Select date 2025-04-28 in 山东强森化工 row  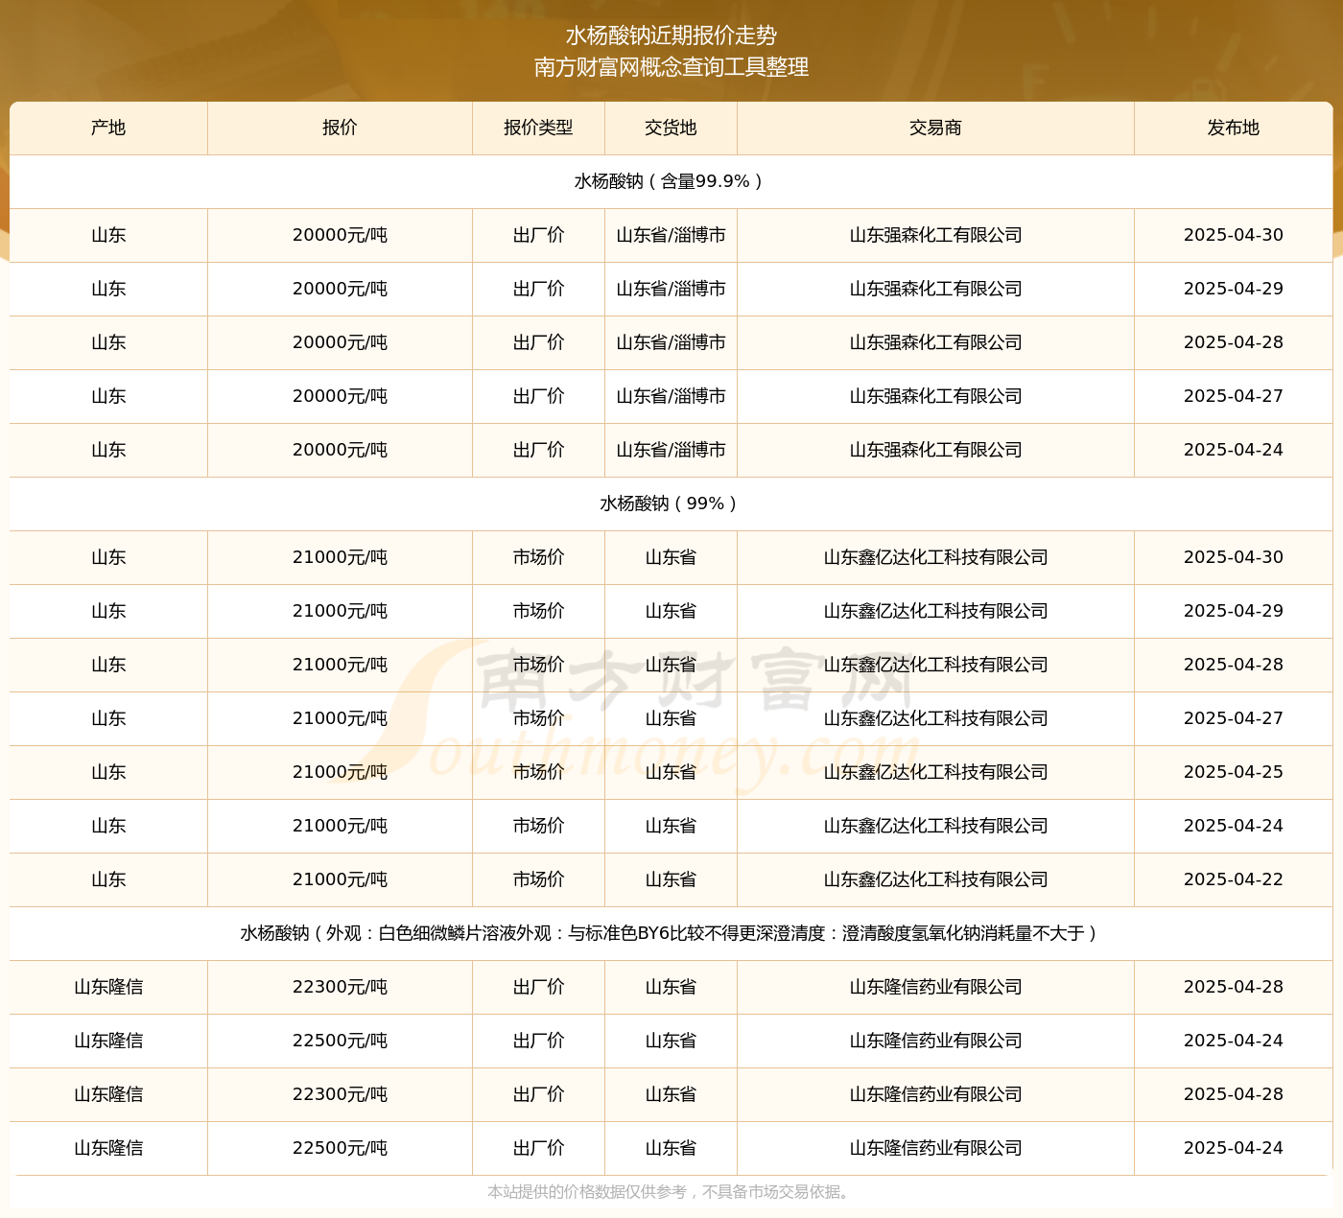click(1233, 342)
